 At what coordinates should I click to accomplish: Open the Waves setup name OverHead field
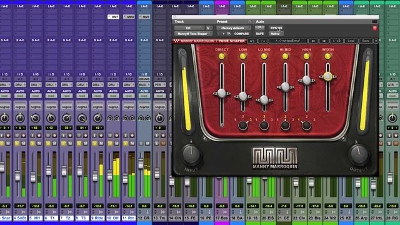(x=288, y=41)
